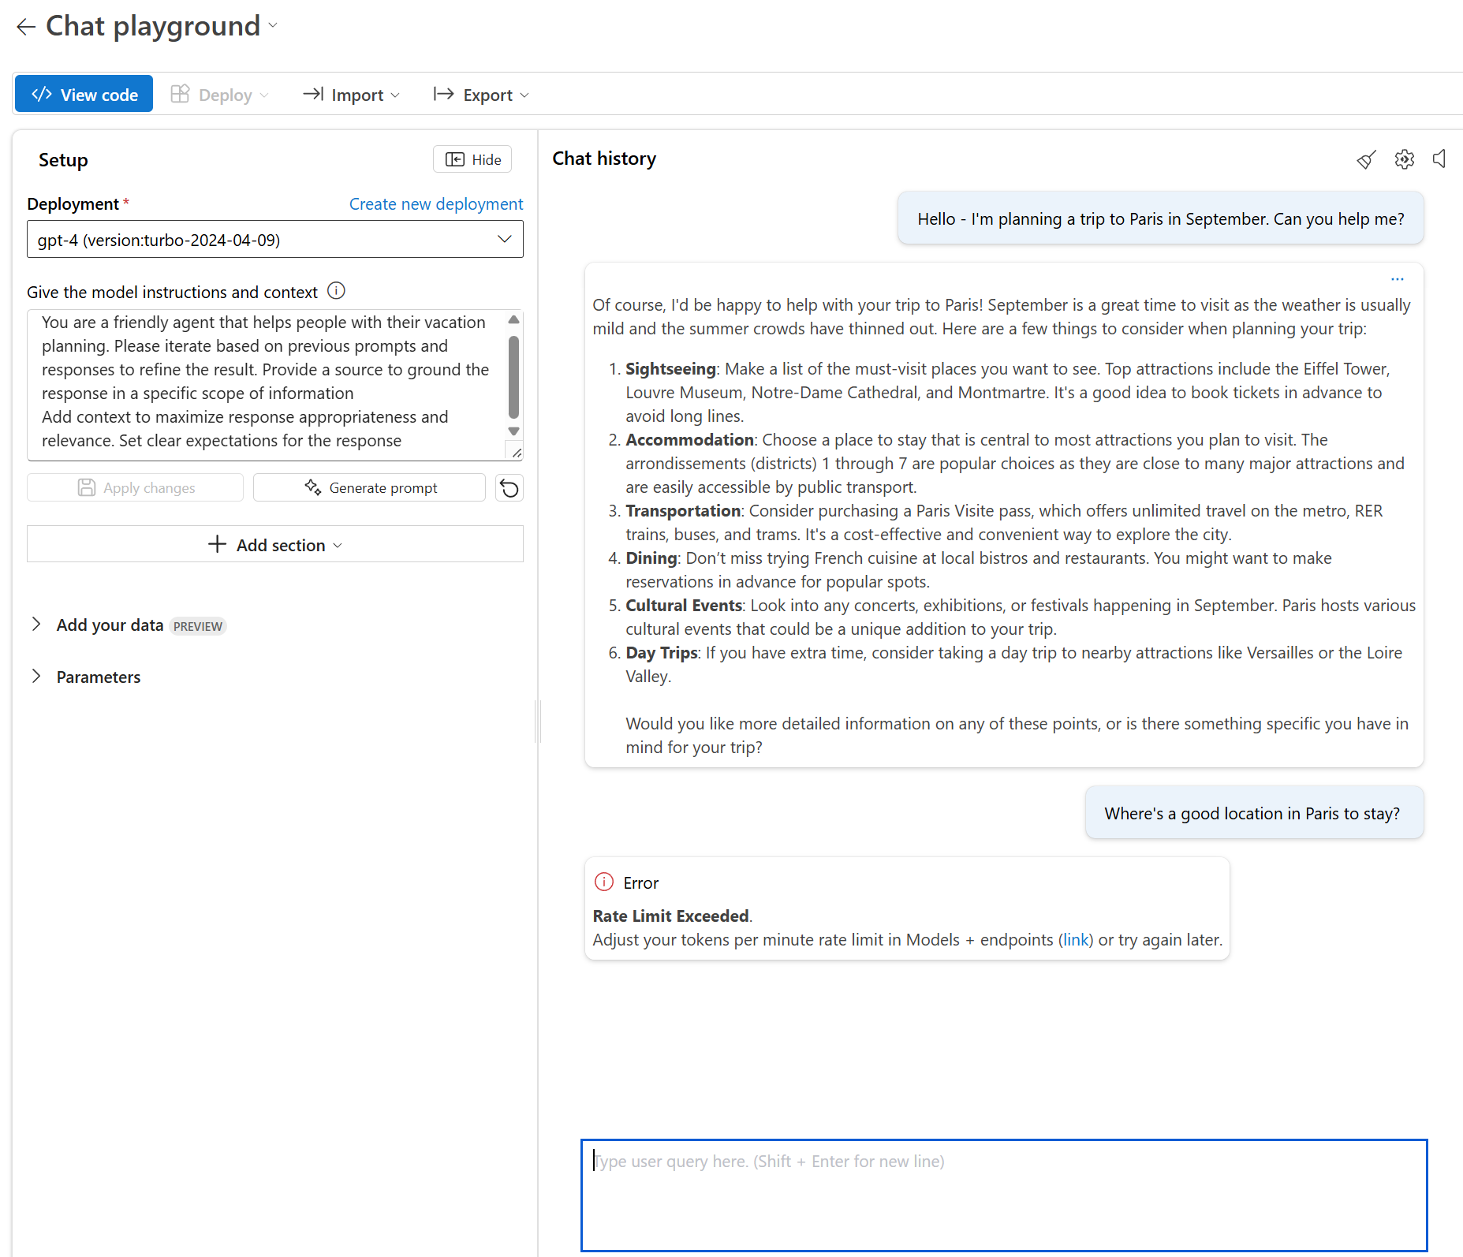Click Create new deployment link

pos(436,204)
